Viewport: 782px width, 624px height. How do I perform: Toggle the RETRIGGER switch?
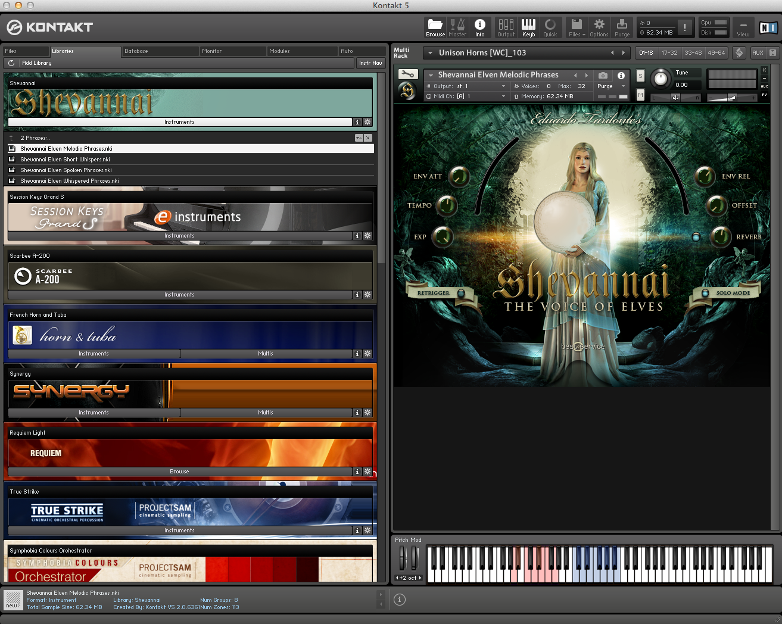pyautogui.click(x=461, y=293)
